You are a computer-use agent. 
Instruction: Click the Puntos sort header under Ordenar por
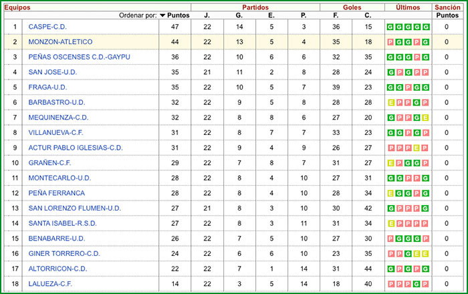pyautogui.click(x=179, y=15)
